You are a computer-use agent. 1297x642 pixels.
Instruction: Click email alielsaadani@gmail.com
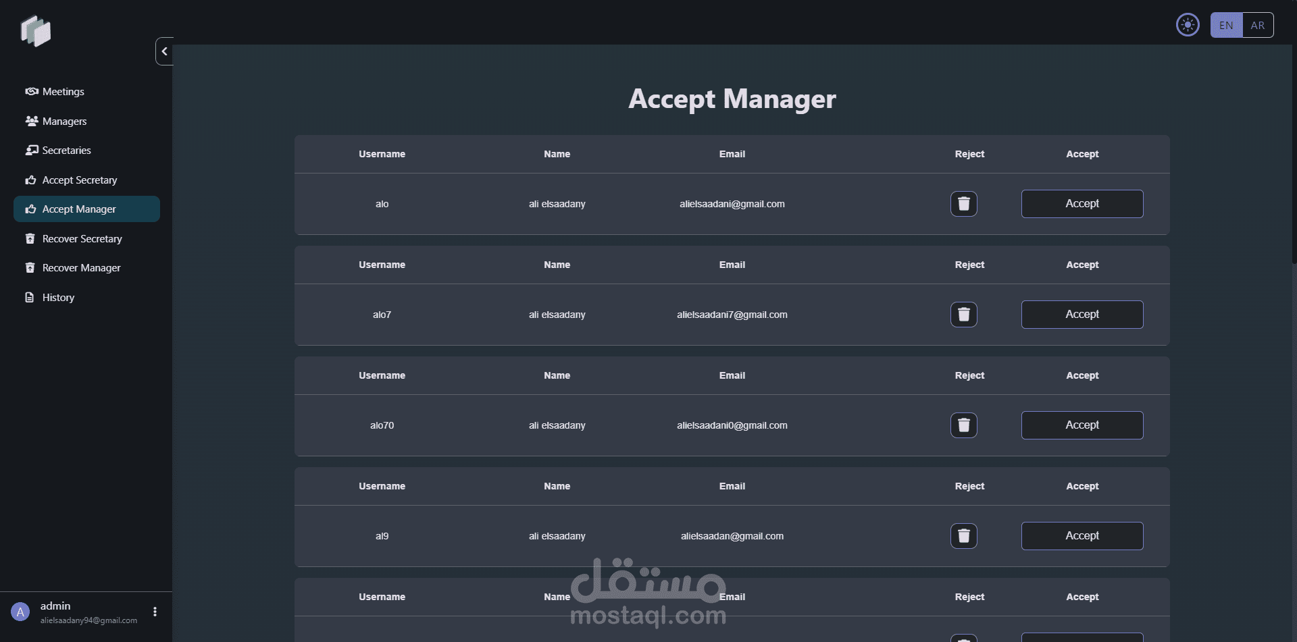coord(732,204)
